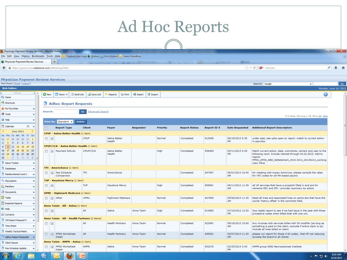Open the Windows Start button
The image size is (347, 260).
coord(5,256)
